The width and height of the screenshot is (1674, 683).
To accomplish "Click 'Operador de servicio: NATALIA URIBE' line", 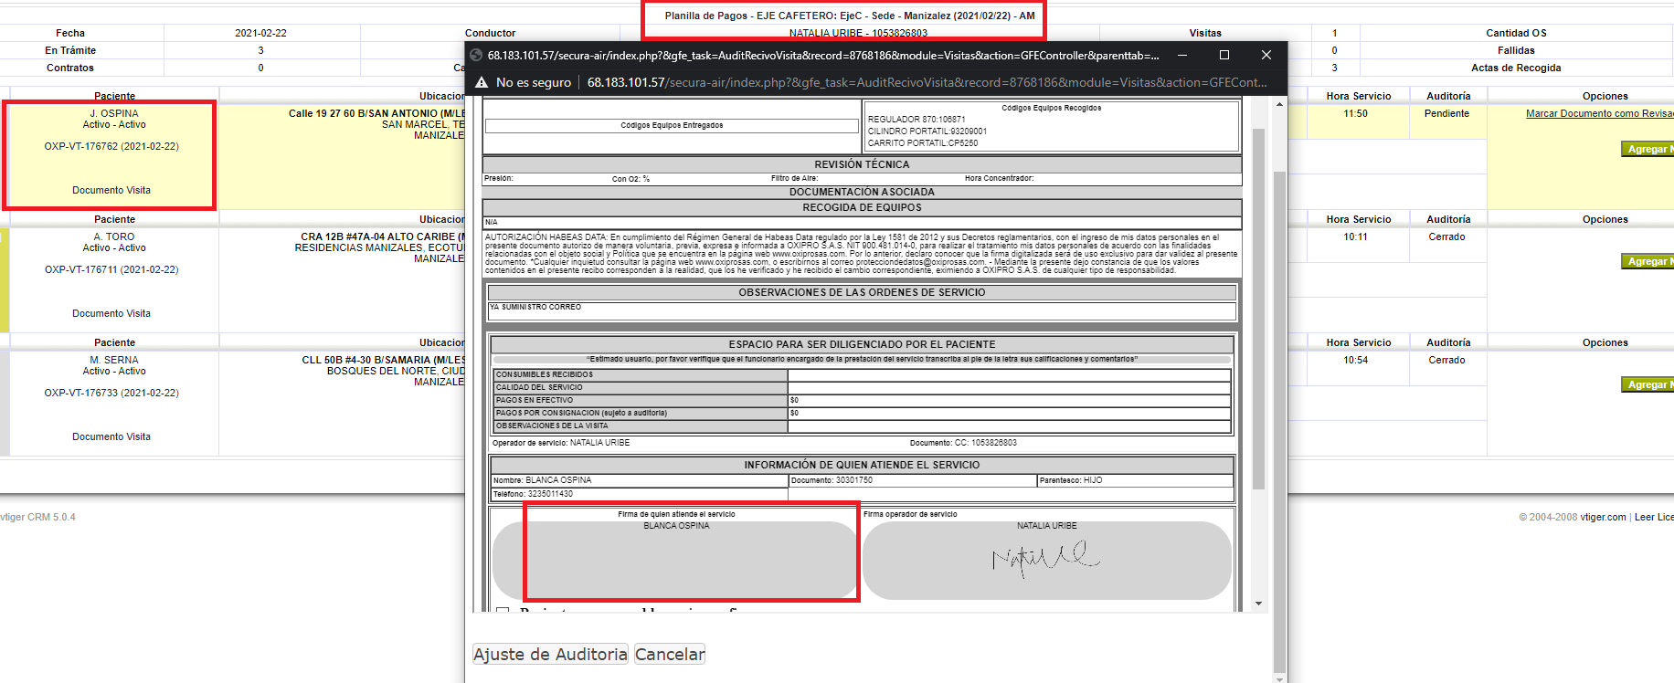I will coord(561,443).
